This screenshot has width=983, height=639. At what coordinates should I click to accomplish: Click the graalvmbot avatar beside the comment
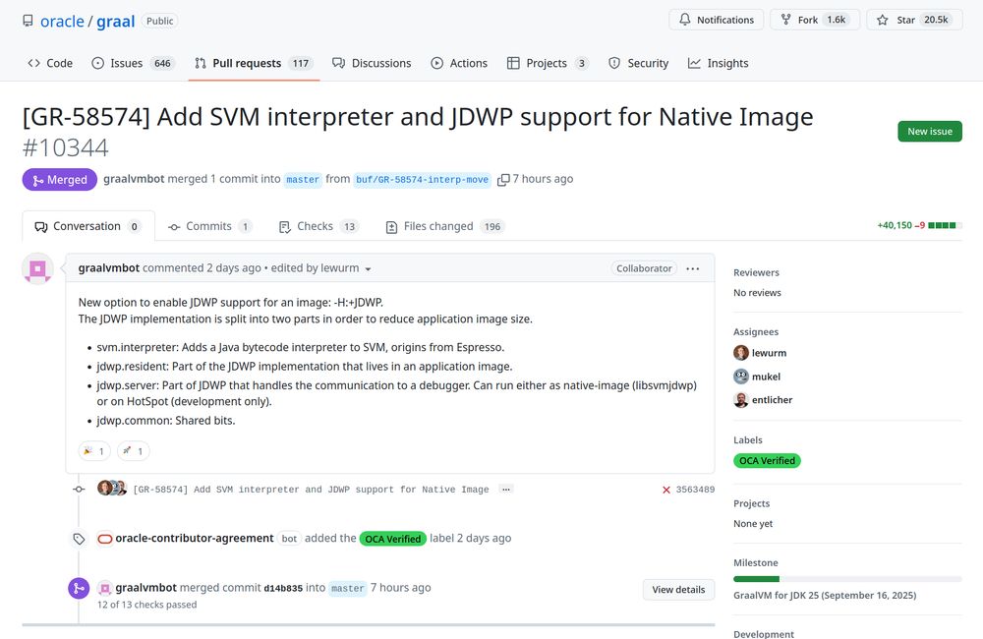[x=37, y=269]
